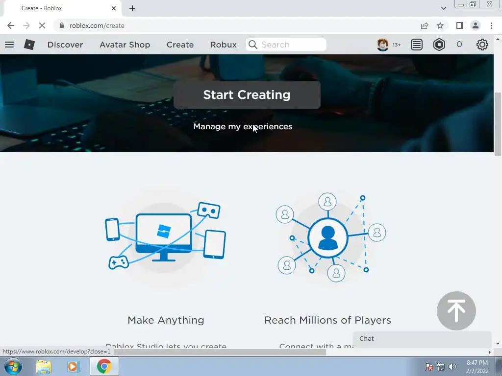Open the Manage my experiences link
The height and width of the screenshot is (376, 502).
coord(243,127)
